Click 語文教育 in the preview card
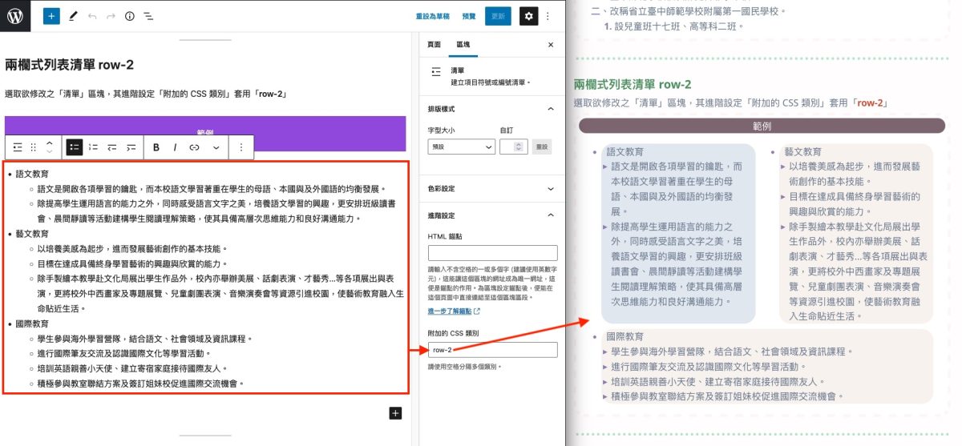The image size is (962, 446). coord(626,151)
